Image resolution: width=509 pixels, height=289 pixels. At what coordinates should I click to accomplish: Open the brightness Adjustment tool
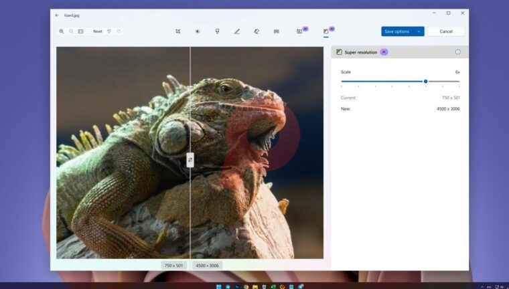coord(198,31)
